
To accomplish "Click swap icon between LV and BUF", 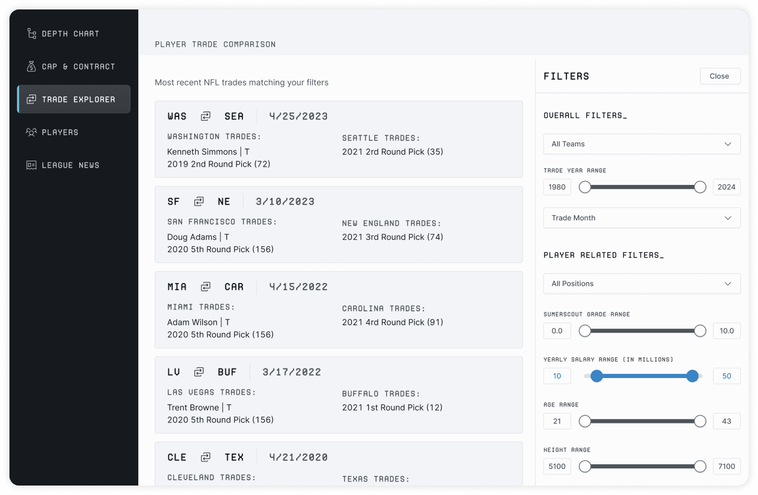I will 199,372.
